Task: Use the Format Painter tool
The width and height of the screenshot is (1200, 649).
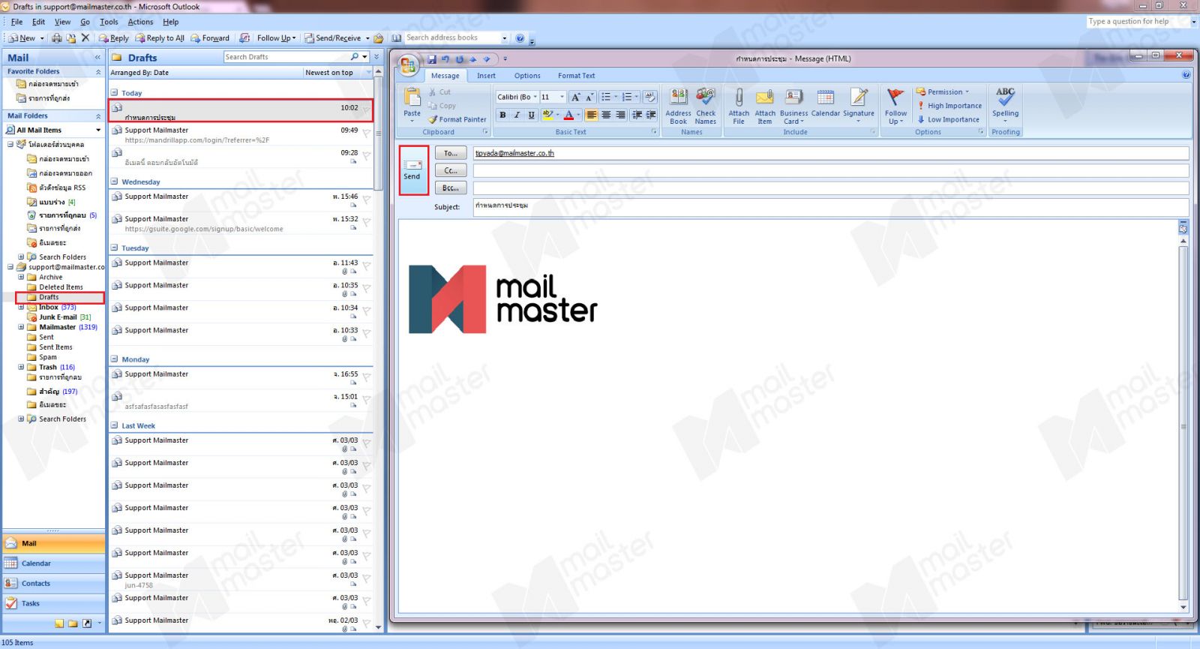Action: (457, 119)
